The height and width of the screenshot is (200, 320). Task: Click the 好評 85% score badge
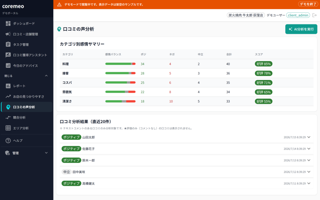[263, 64]
